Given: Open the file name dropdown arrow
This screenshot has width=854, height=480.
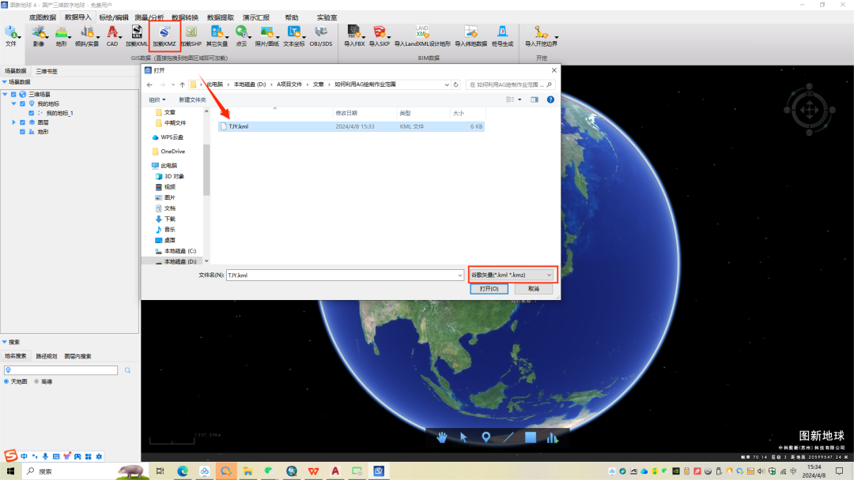Looking at the screenshot, I should click(460, 276).
